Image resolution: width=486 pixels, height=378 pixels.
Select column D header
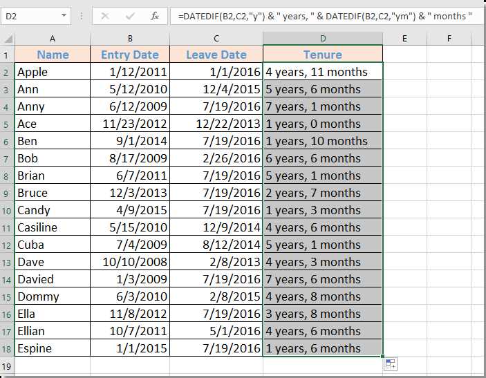[x=322, y=39]
